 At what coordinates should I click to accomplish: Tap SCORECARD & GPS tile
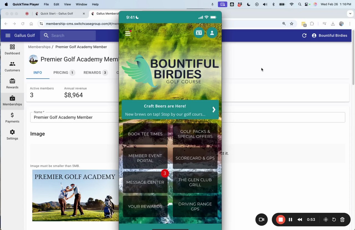pyautogui.click(x=195, y=158)
